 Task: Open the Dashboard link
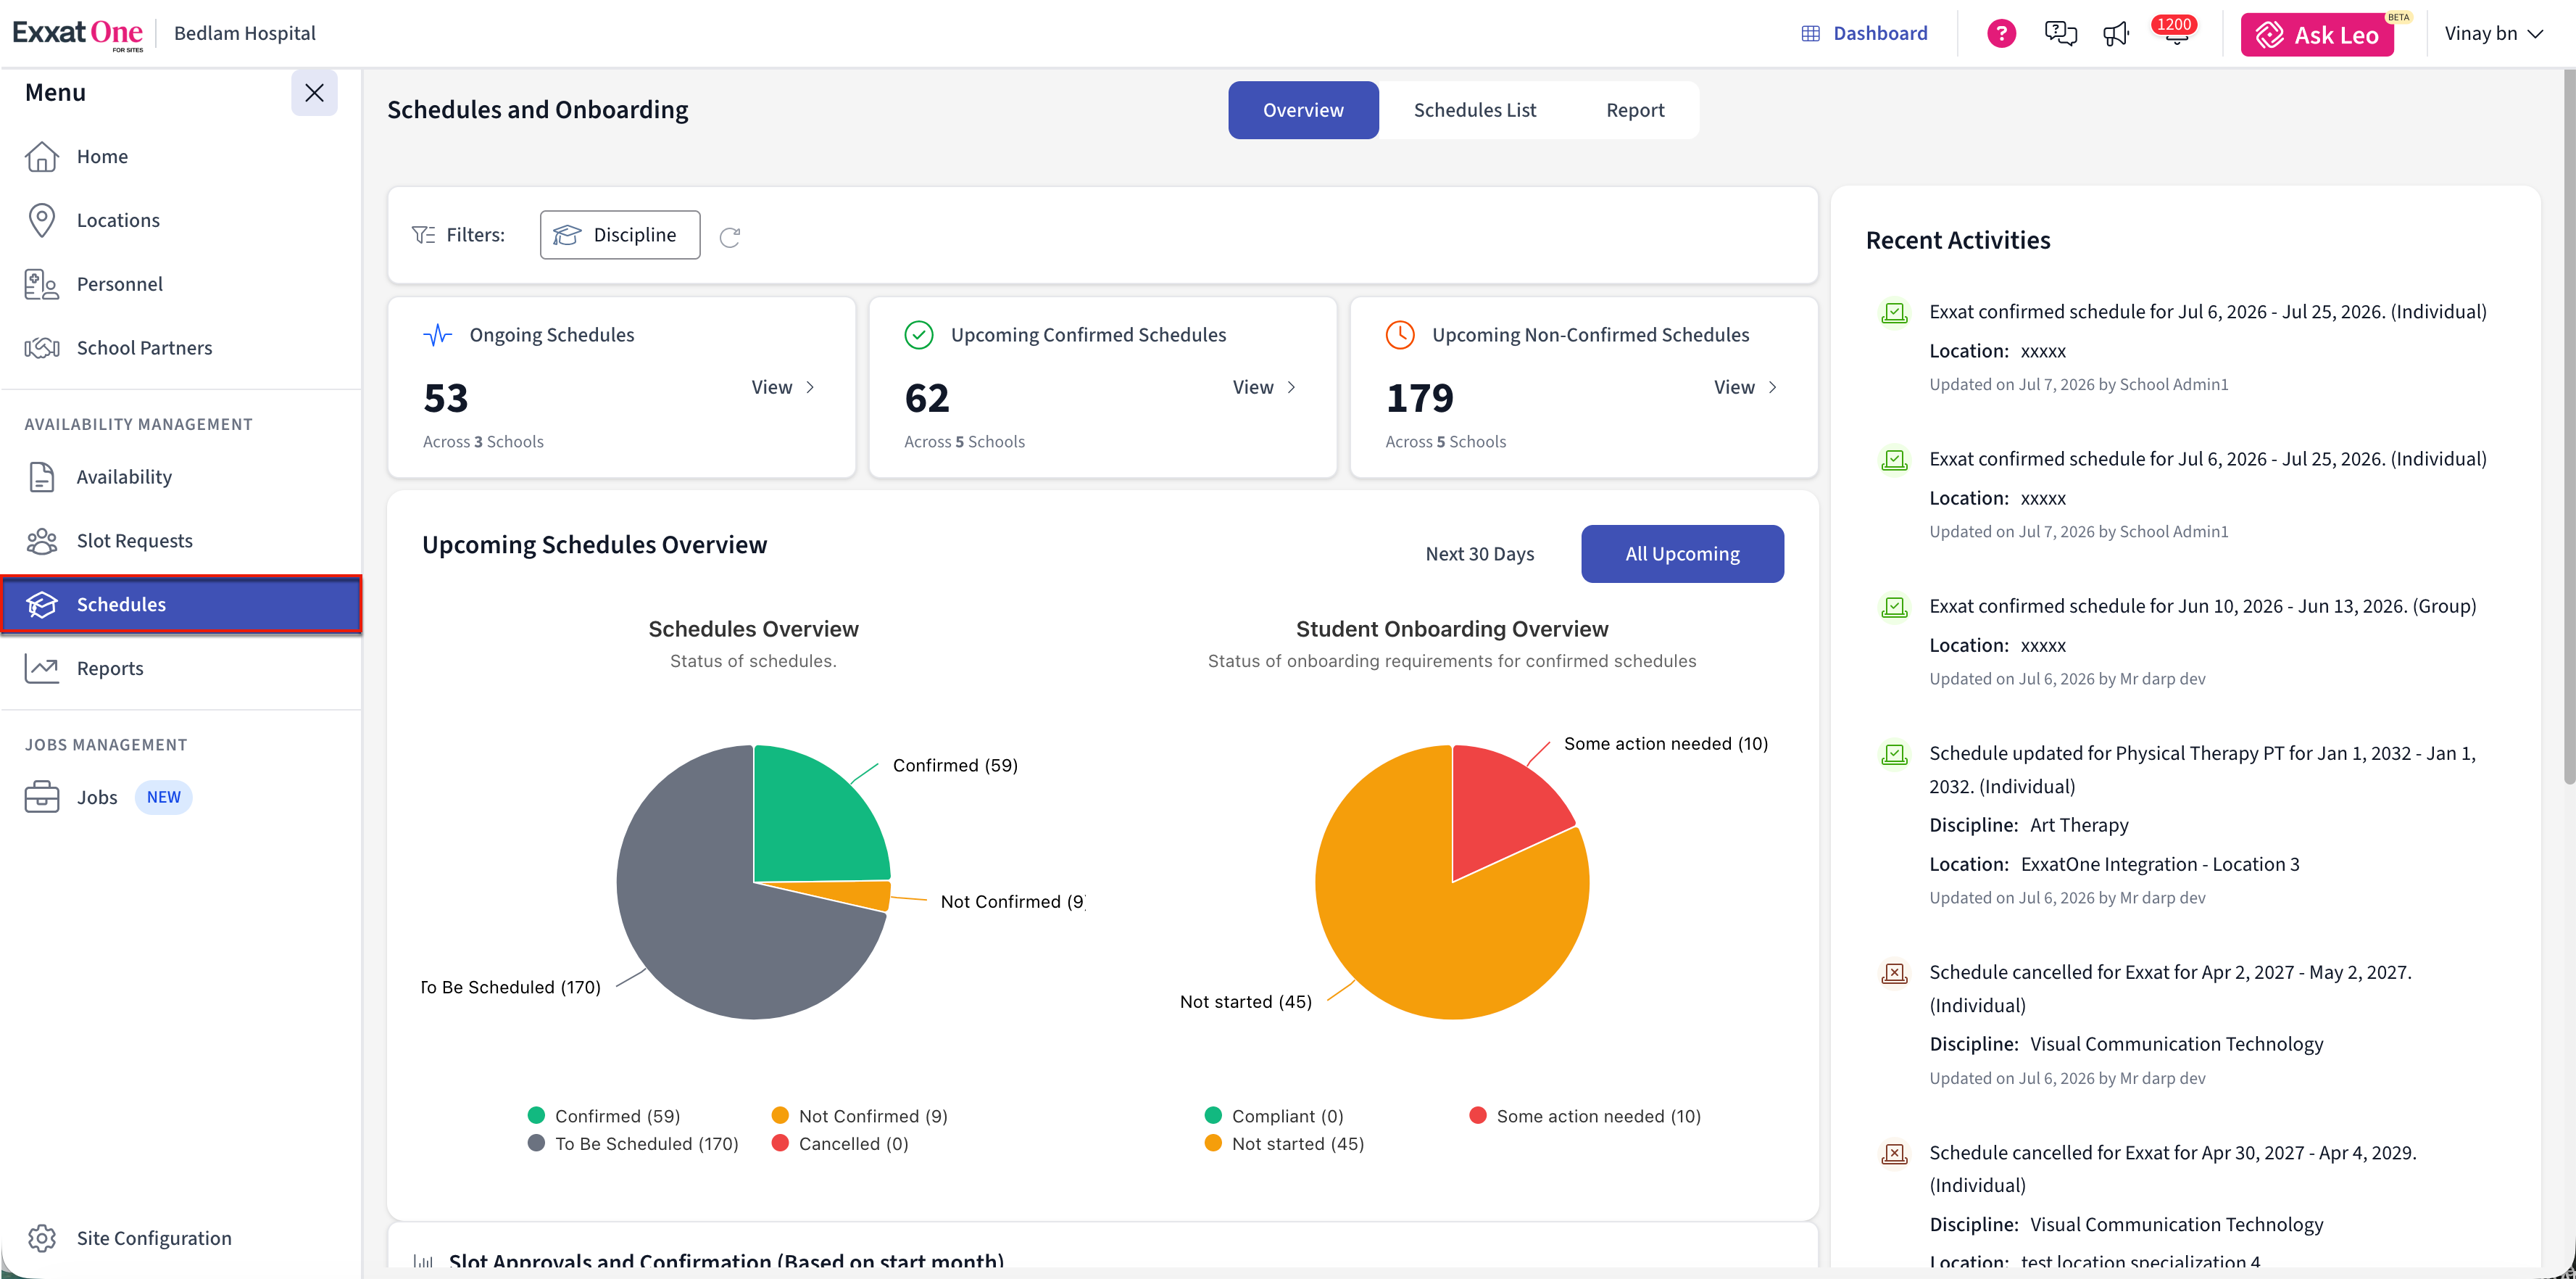pos(1864,33)
